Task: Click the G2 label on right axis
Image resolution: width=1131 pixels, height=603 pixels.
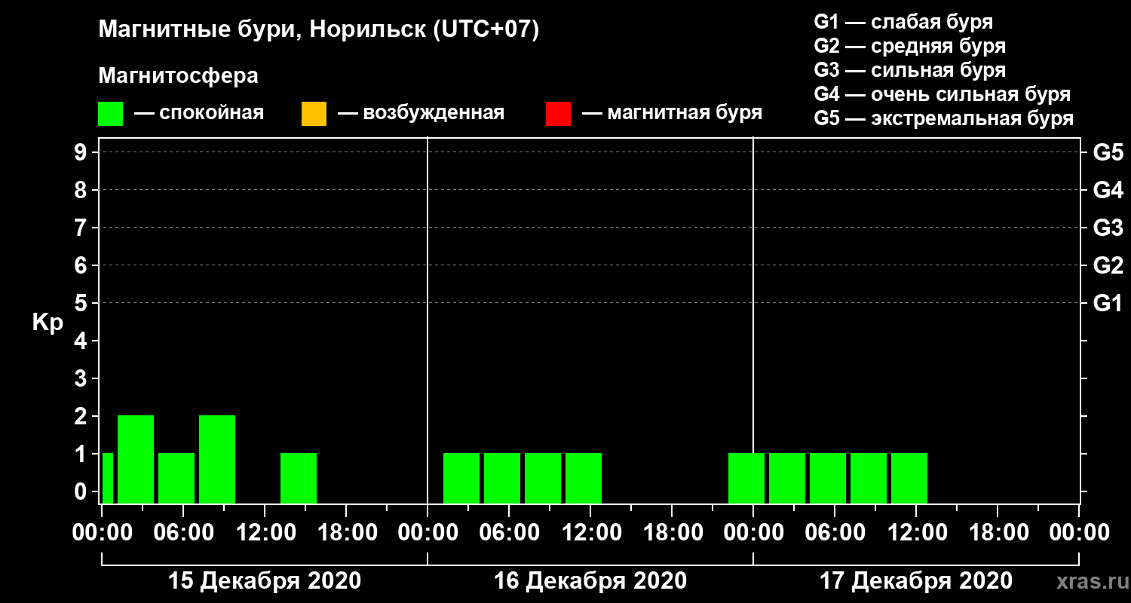Action: point(1108,265)
